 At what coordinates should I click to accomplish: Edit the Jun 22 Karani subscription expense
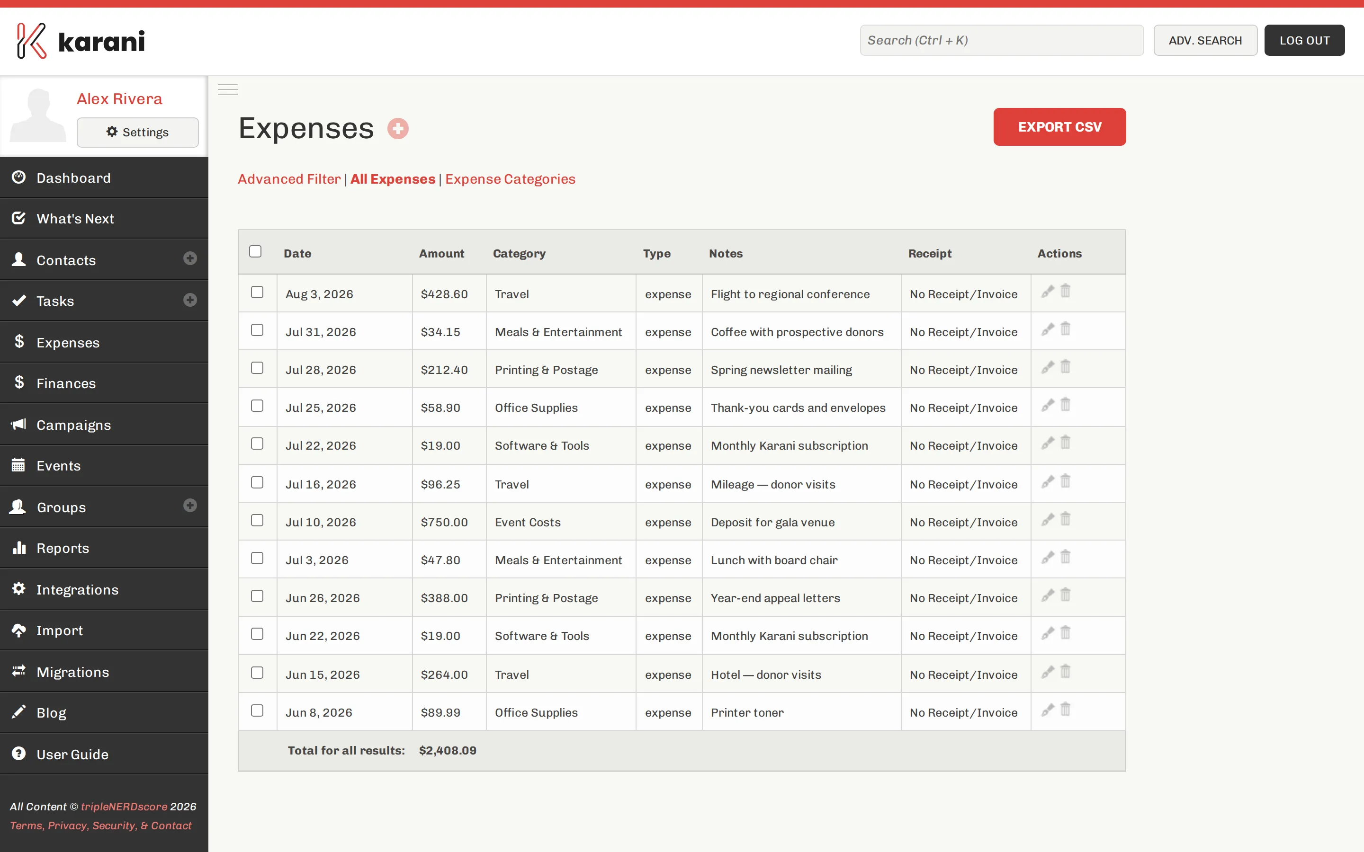1047,633
